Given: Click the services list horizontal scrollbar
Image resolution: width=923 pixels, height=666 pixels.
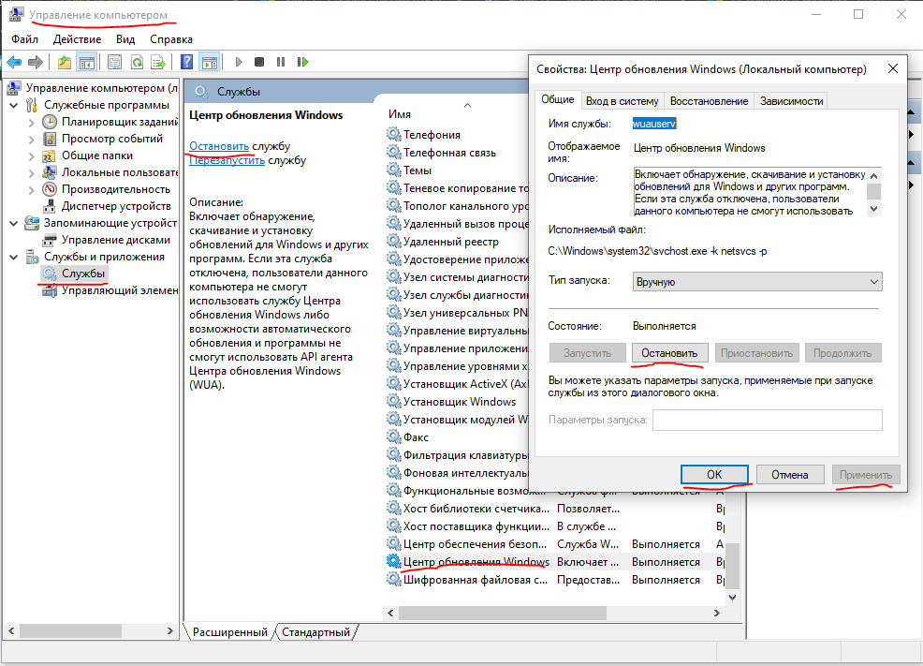Looking at the screenshot, I should pyautogui.click(x=502, y=613).
